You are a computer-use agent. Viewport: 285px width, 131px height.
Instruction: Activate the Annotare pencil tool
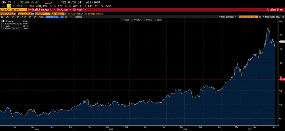136,20
